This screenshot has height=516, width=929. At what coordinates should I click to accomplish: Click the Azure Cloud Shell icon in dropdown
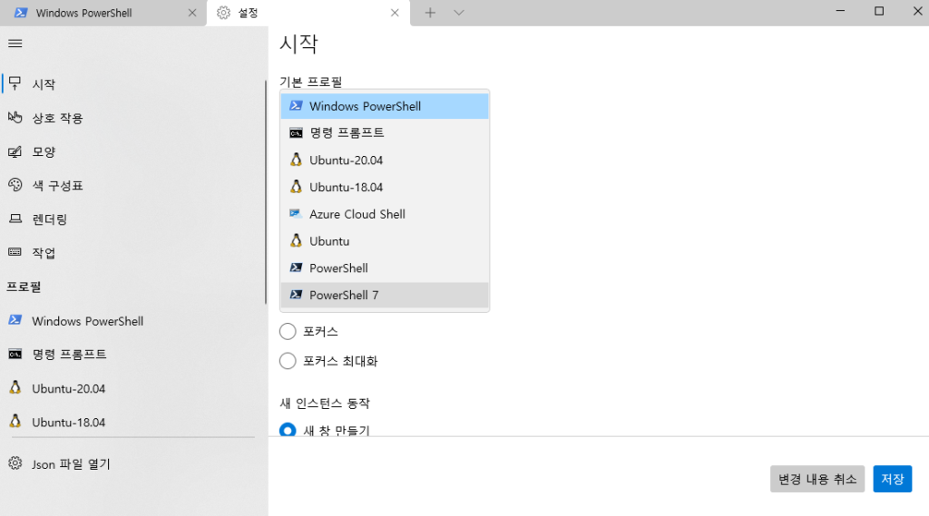296,213
